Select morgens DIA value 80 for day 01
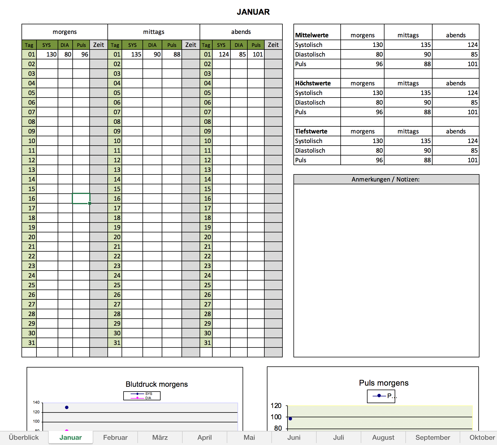This screenshot has height=445, width=497. [x=65, y=54]
